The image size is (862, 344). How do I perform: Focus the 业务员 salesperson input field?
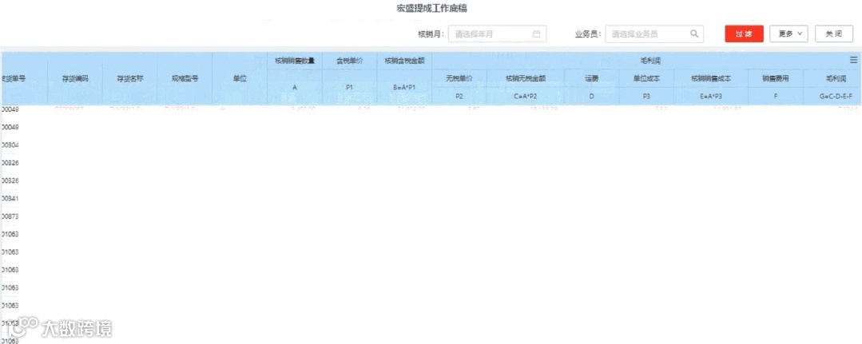654,34
